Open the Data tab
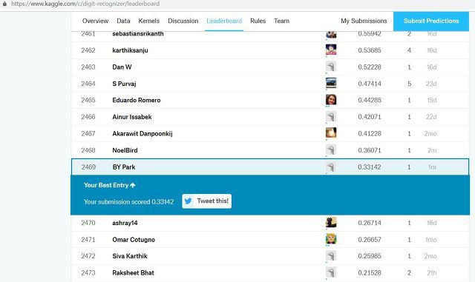 pyautogui.click(x=123, y=21)
